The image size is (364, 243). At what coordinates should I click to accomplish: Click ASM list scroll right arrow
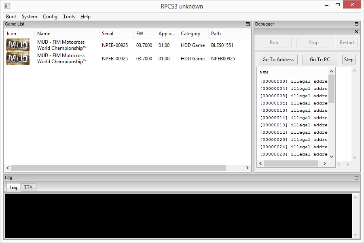point(325,164)
